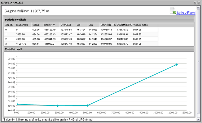Image resolution: width=202 pixels, height=123 pixels.
Task: Select D96/TM cell '138734.79'
Action: pos(122,44)
